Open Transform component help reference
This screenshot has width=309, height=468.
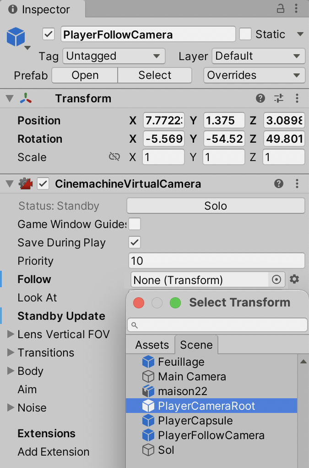tap(260, 98)
